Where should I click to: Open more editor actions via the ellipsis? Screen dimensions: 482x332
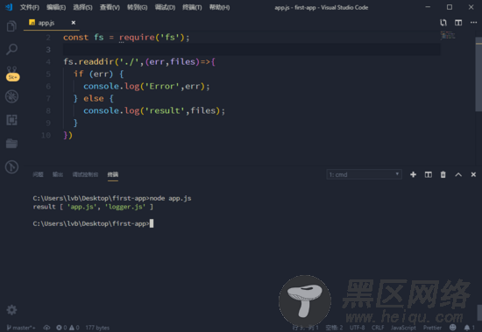pyautogui.click(x=473, y=23)
